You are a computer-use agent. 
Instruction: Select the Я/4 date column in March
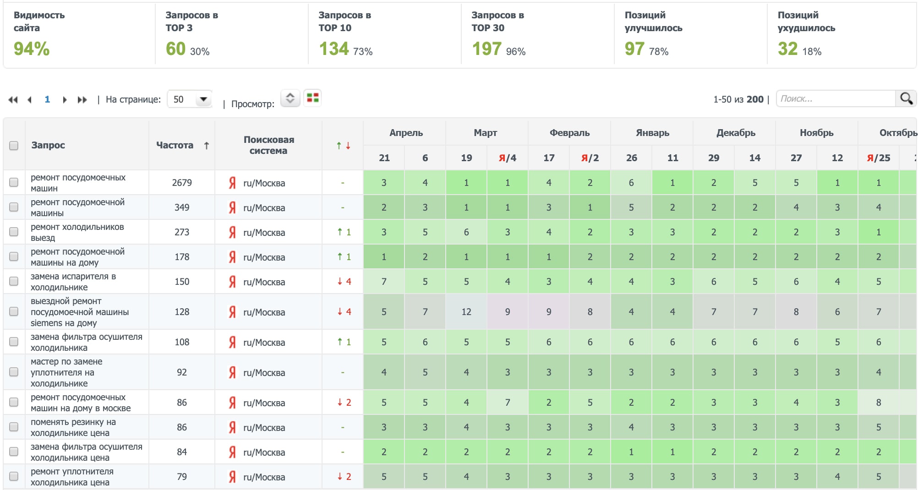click(507, 158)
